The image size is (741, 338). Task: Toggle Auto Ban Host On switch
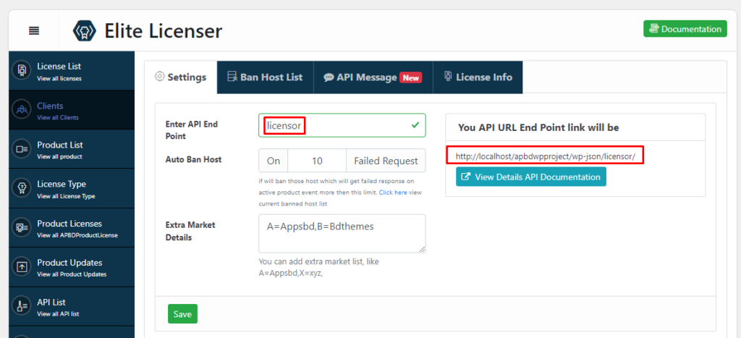[x=274, y=161]
